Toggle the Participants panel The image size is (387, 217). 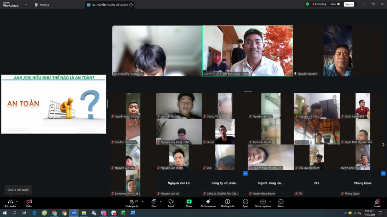pyautogui.click(x=132, y=202)
